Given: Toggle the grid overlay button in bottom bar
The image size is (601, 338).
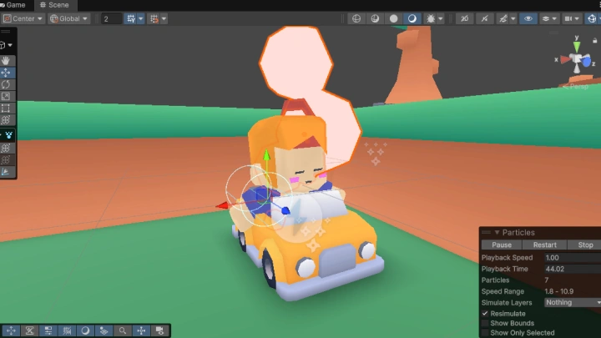Looking at the screenshot, I should coord(67,330).
